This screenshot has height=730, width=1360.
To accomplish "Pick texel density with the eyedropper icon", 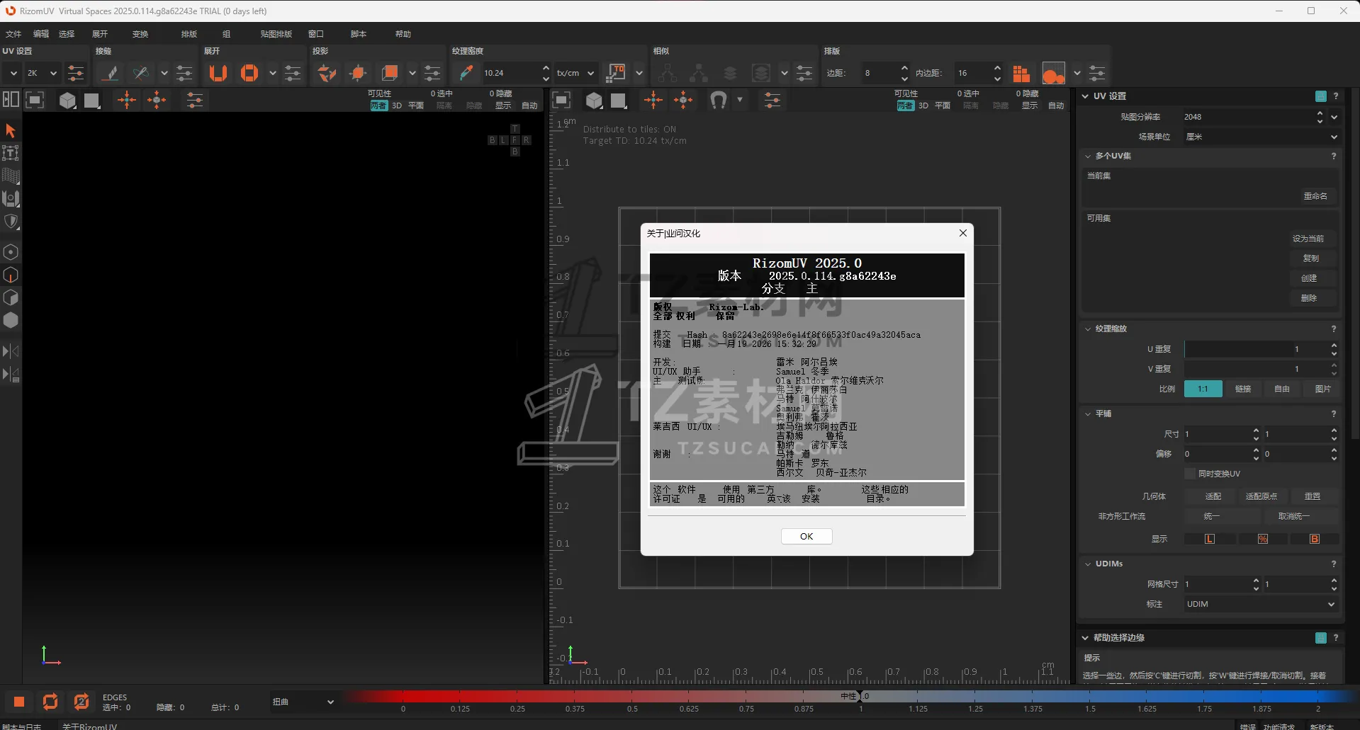I will coord(466,73).
